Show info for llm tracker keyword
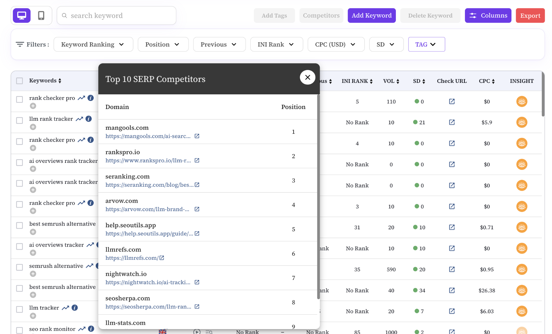Viewport: 552px width, 334px height. 75,308
